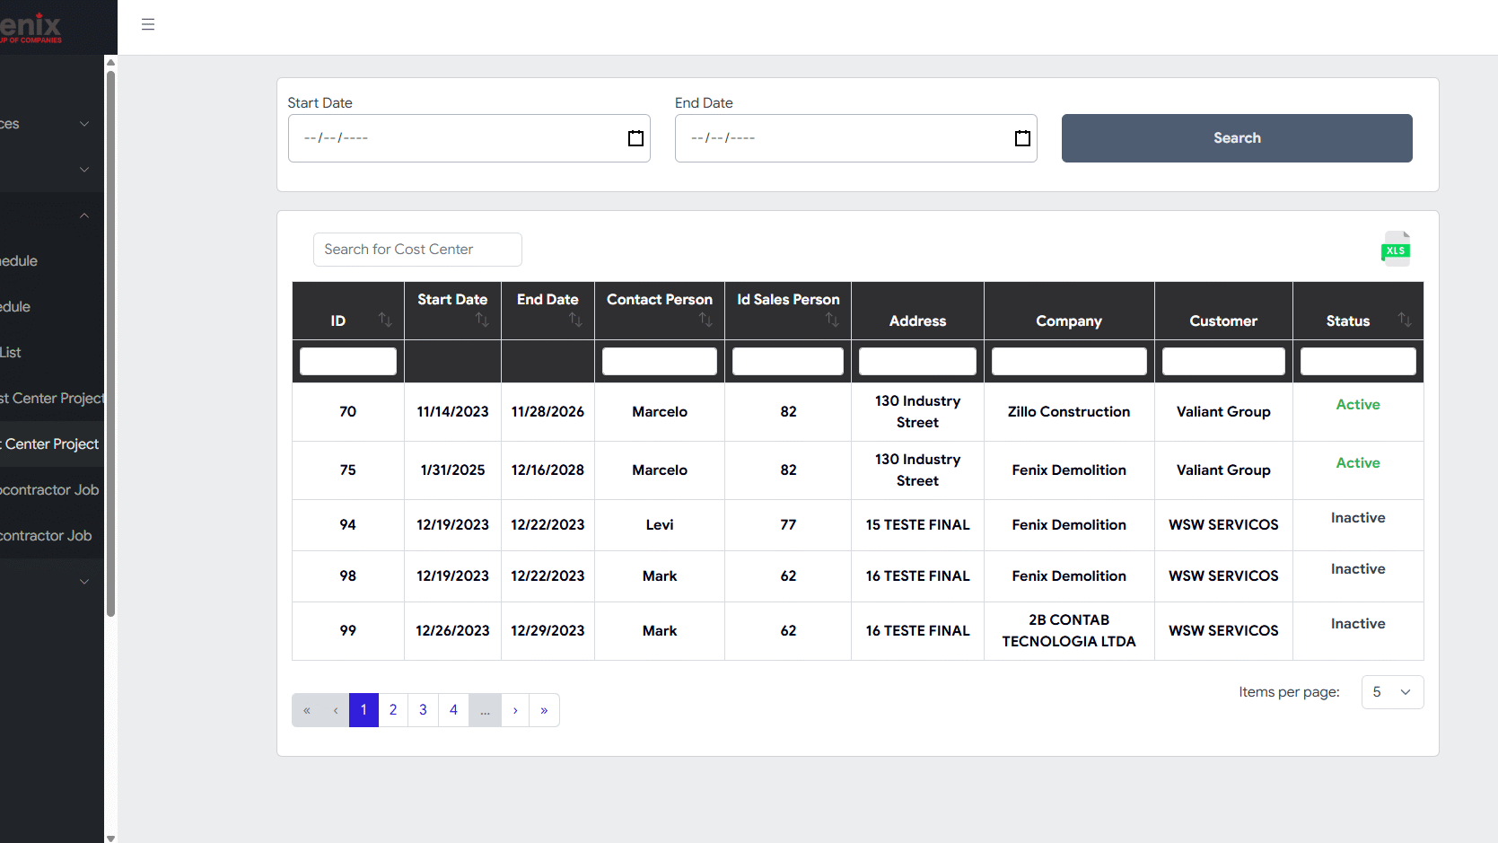Collapse the open sidebar section chevron
1498x843 pixels.
pyautogui.click(x=84, y=215)
